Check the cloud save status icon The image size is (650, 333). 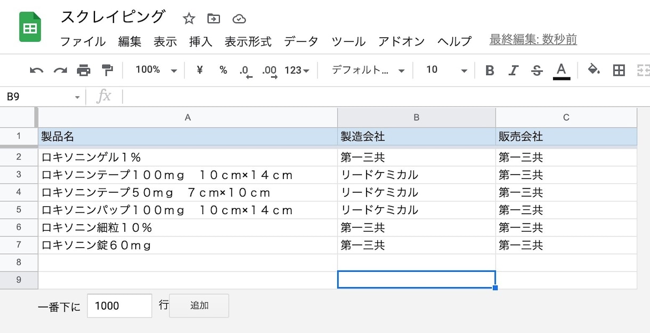tap(239, 19)
